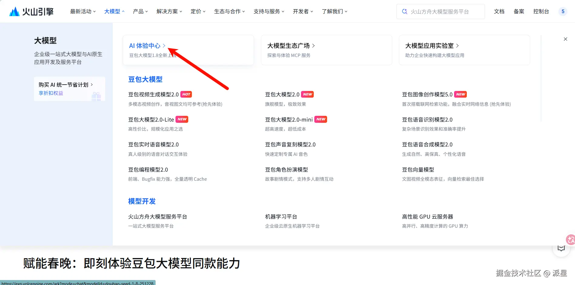Open the 开发者 dropdown menu

pos(303,12)
